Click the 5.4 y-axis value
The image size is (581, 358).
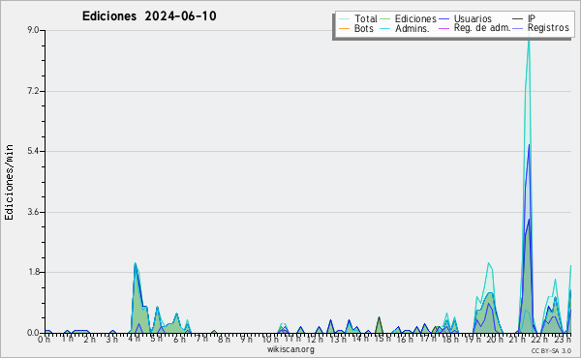pyautogui.click(x=33, y=151)
